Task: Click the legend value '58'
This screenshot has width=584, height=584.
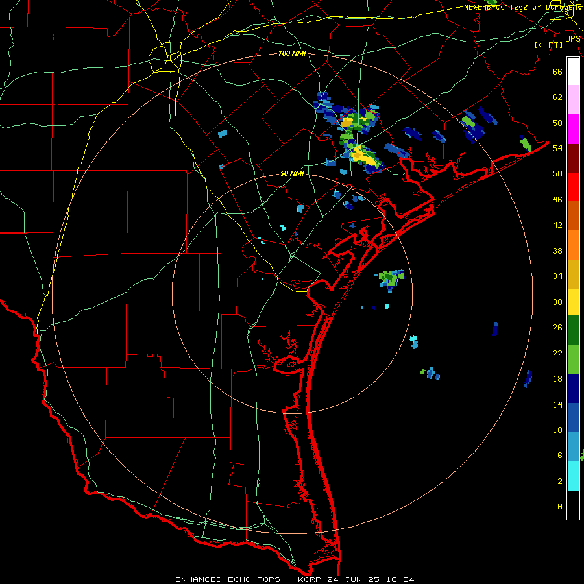Action: [557, 123]
